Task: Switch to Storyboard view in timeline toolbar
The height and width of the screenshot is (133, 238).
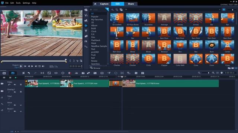Action: click(4, 73)
